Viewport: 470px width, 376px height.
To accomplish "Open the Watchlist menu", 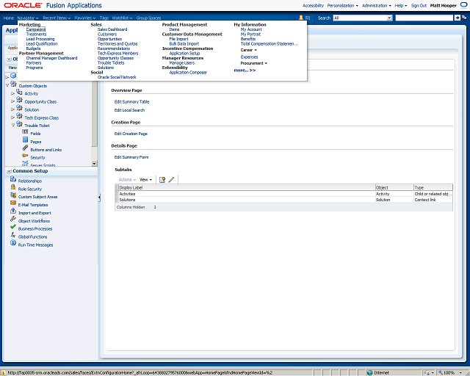I will click(123, 18).
